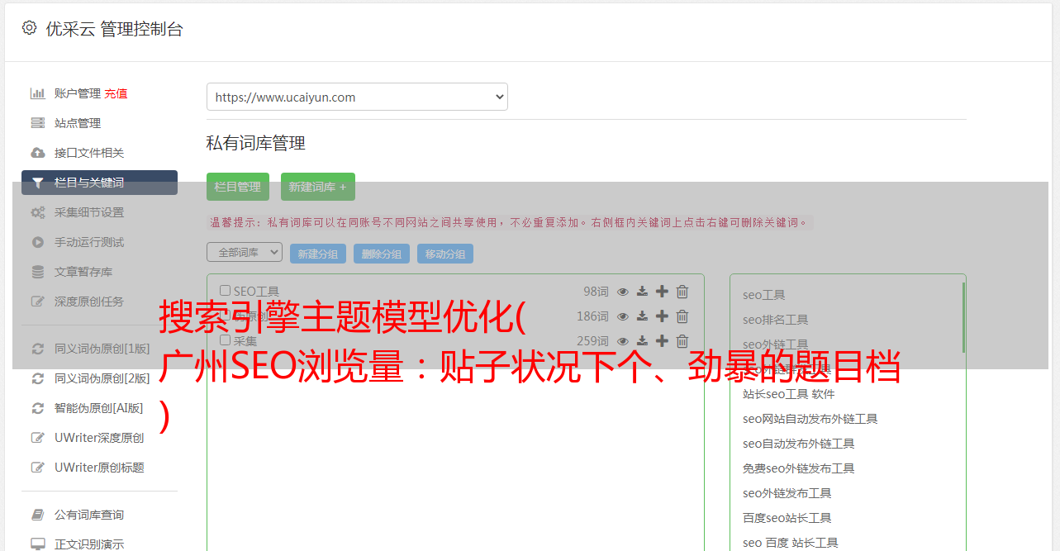
Task: Click the refresh icon for 同义词伪原创[2版]
Action: 37,378
